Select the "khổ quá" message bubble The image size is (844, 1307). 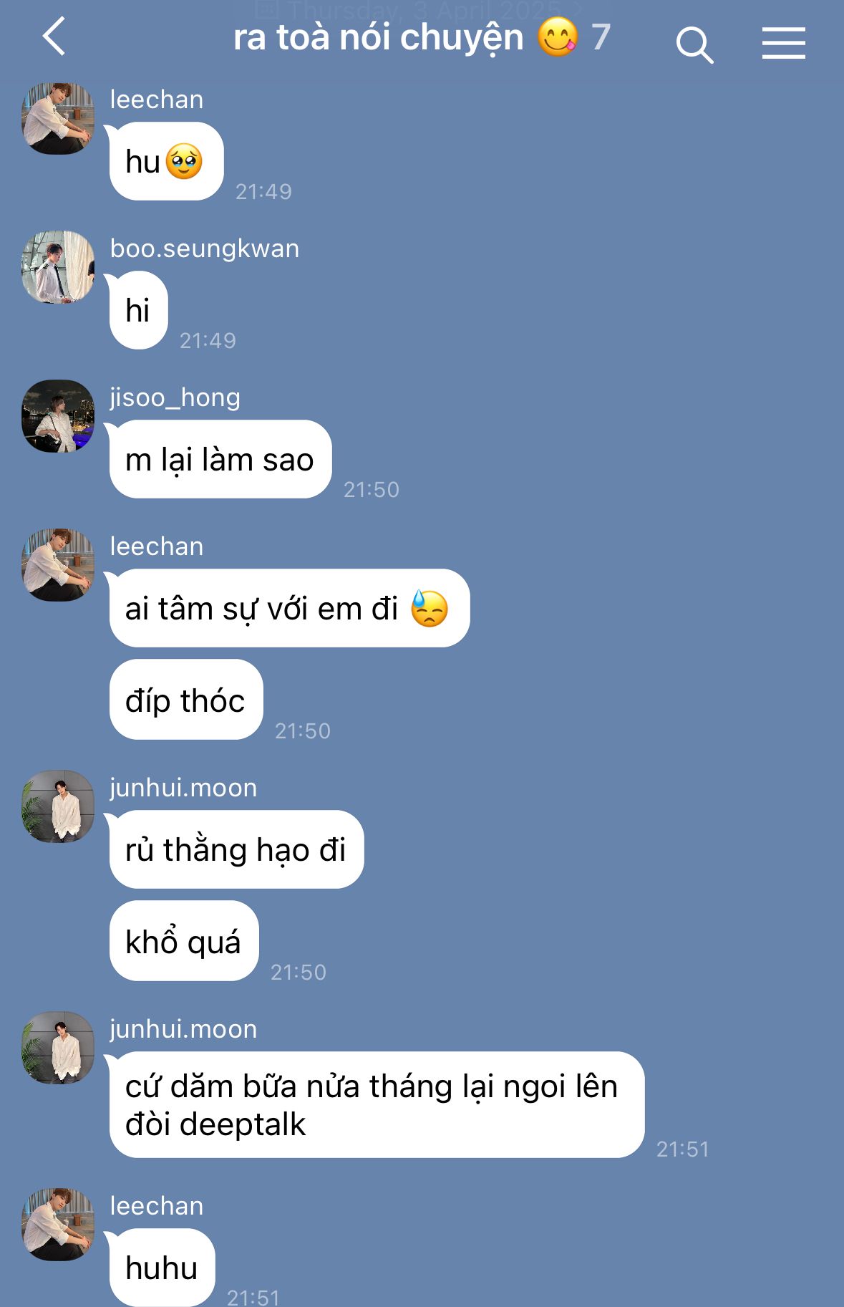[x=183, y=941]
